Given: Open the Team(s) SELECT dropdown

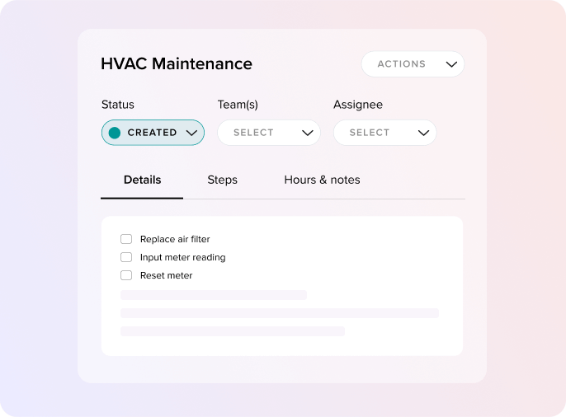Looking at the screenshot, I should tap(254, 133).
